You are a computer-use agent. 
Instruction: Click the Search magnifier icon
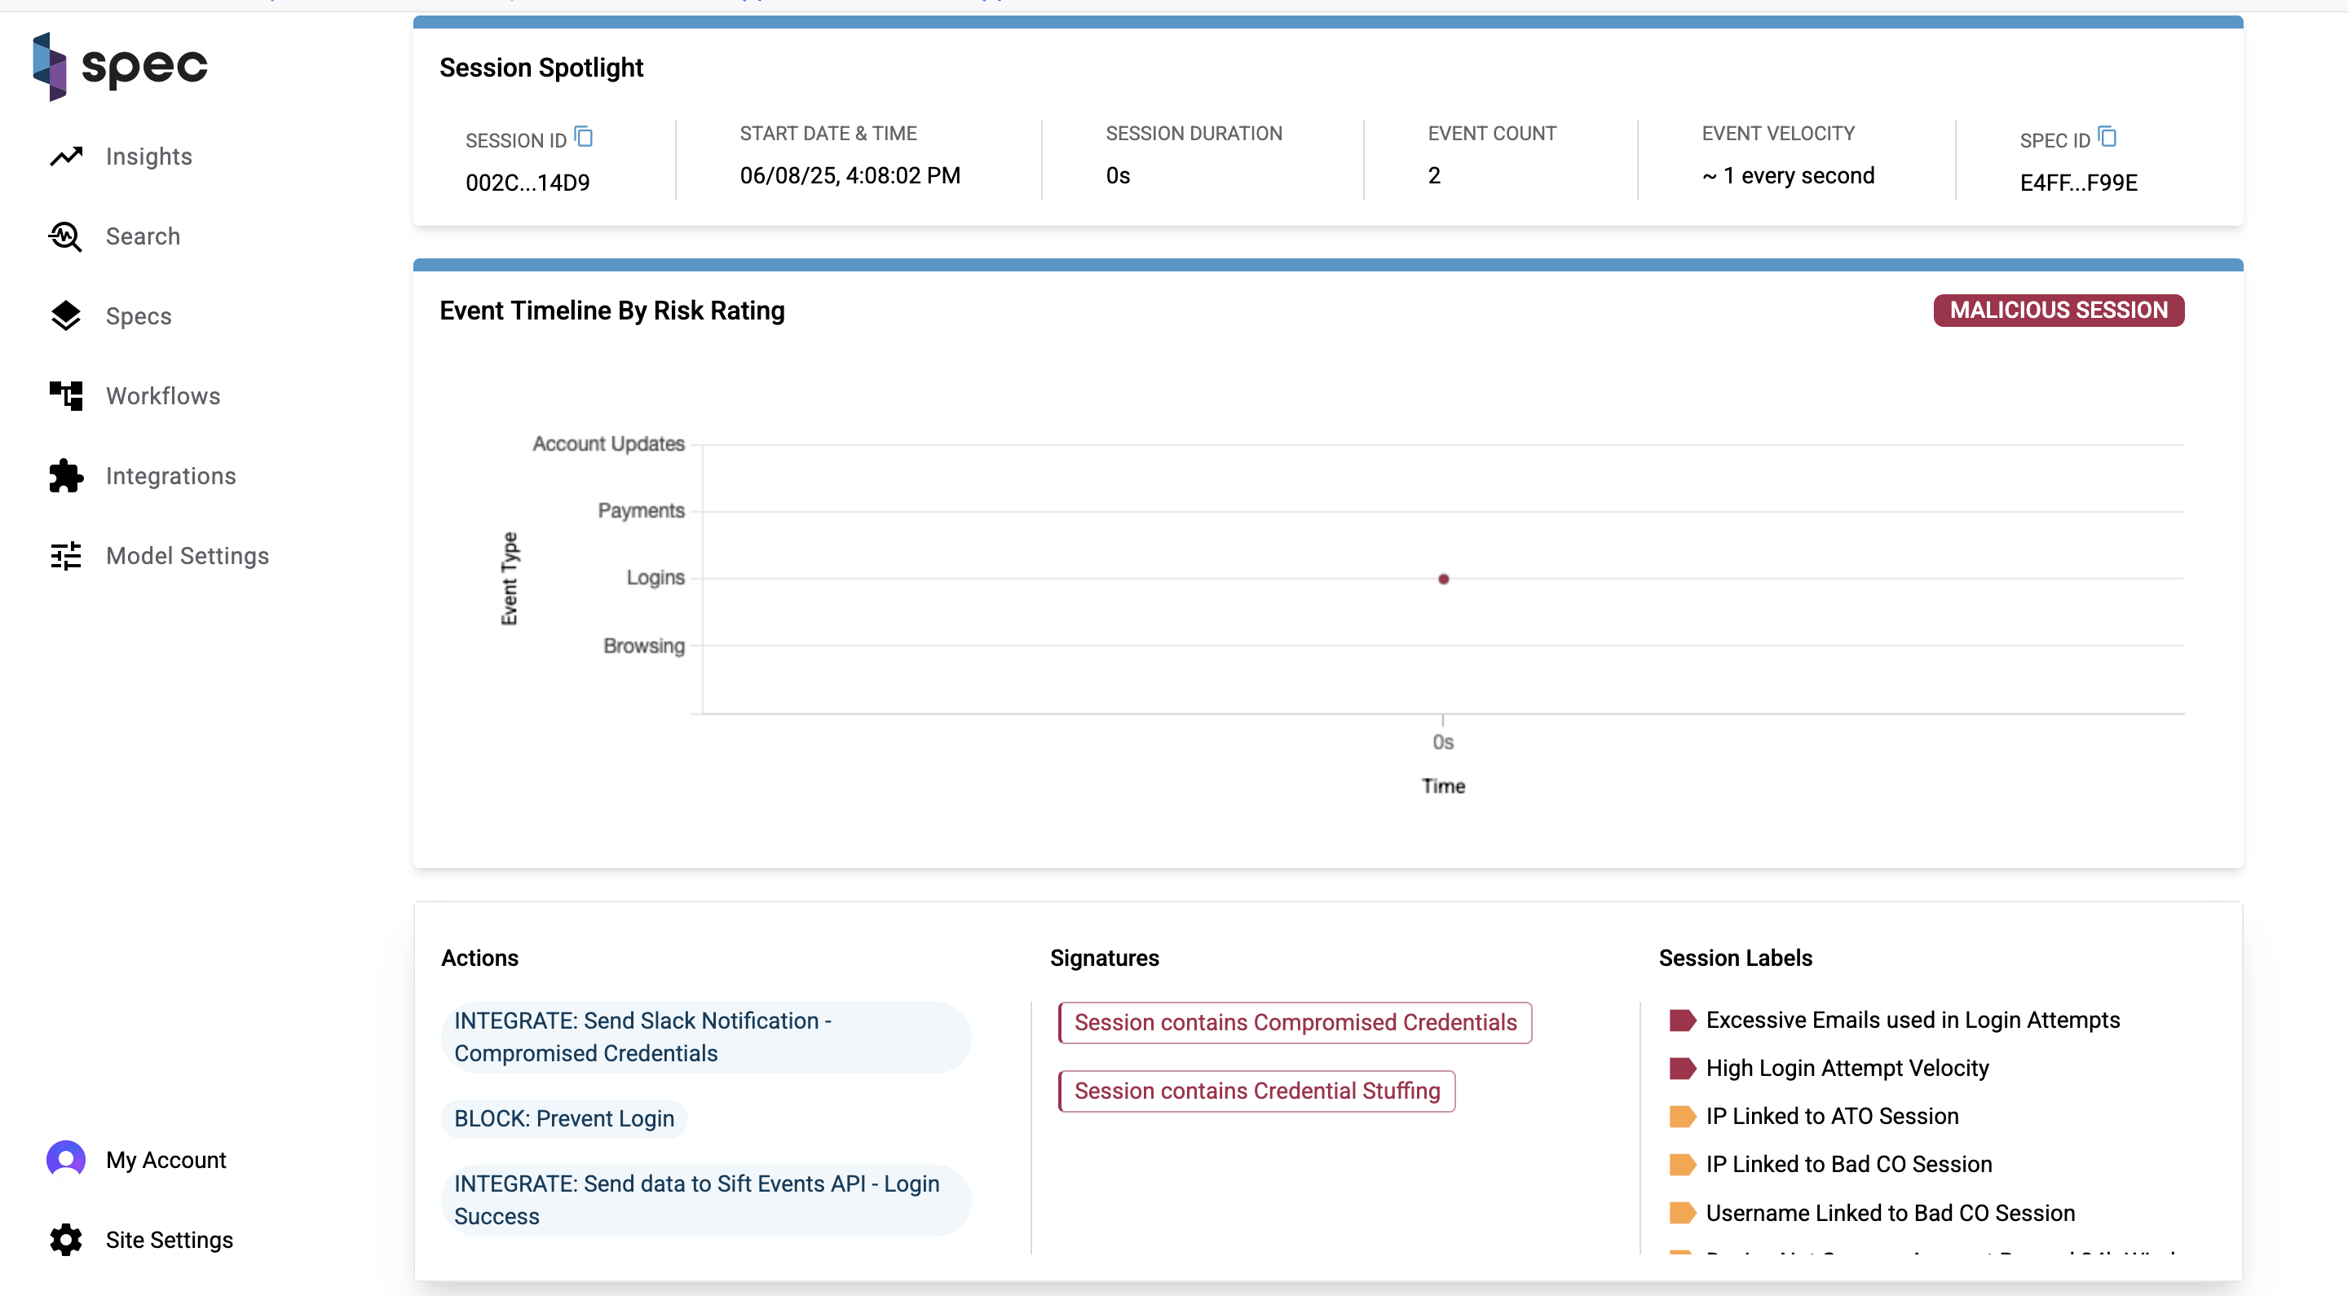[65, 236]
